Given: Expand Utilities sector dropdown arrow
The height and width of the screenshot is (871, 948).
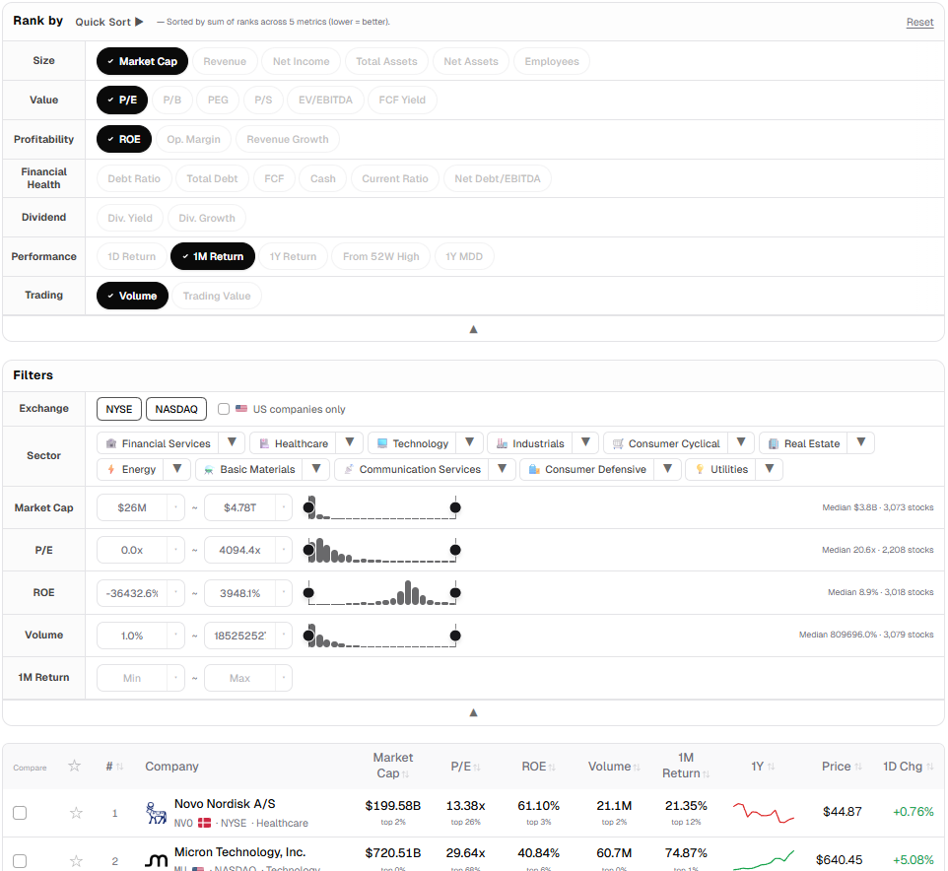Looking at the screenshot, I should click(x=770, y=469).
